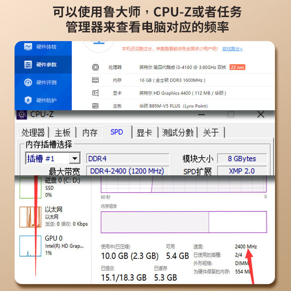
Task: Switch to the 主板 tab in CPU-Z
Action: [x=63, y=132]
